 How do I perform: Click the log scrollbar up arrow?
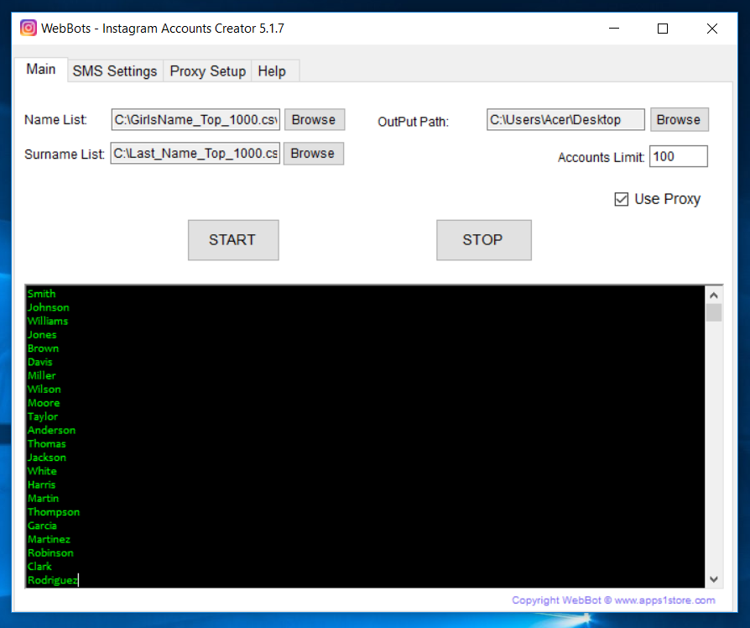pos(714,296)
